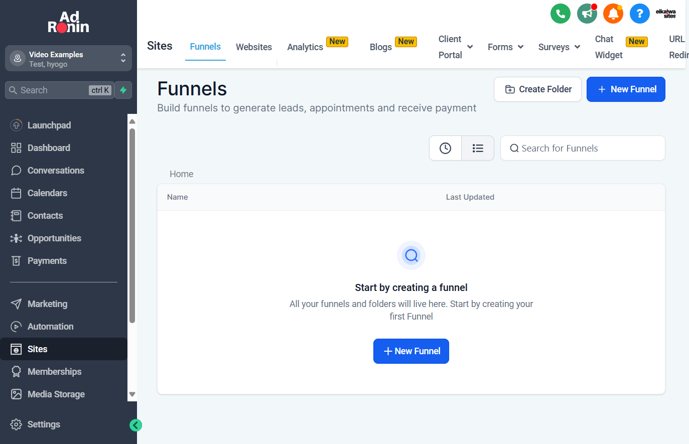Screen dimensions: 689x444
Task: Open the orange notifications bell
Action: [x=613, y=14]
